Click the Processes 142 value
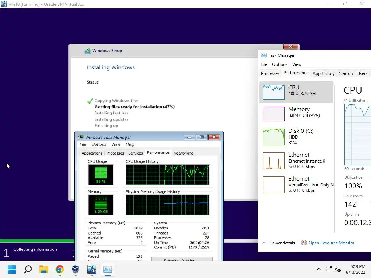Screen dimensions: 371x278 (x=350, y=204)
